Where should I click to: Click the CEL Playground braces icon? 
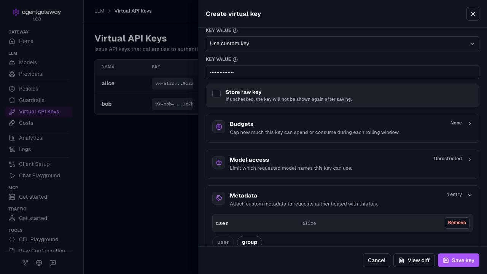coord(12,239)
